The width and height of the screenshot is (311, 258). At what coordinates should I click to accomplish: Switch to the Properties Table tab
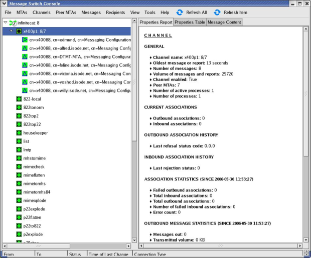pos(190,22)
